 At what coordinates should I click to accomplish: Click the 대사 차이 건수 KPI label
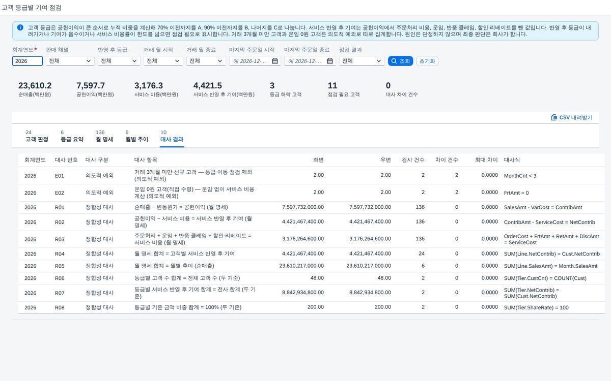(x=402, y=94)
